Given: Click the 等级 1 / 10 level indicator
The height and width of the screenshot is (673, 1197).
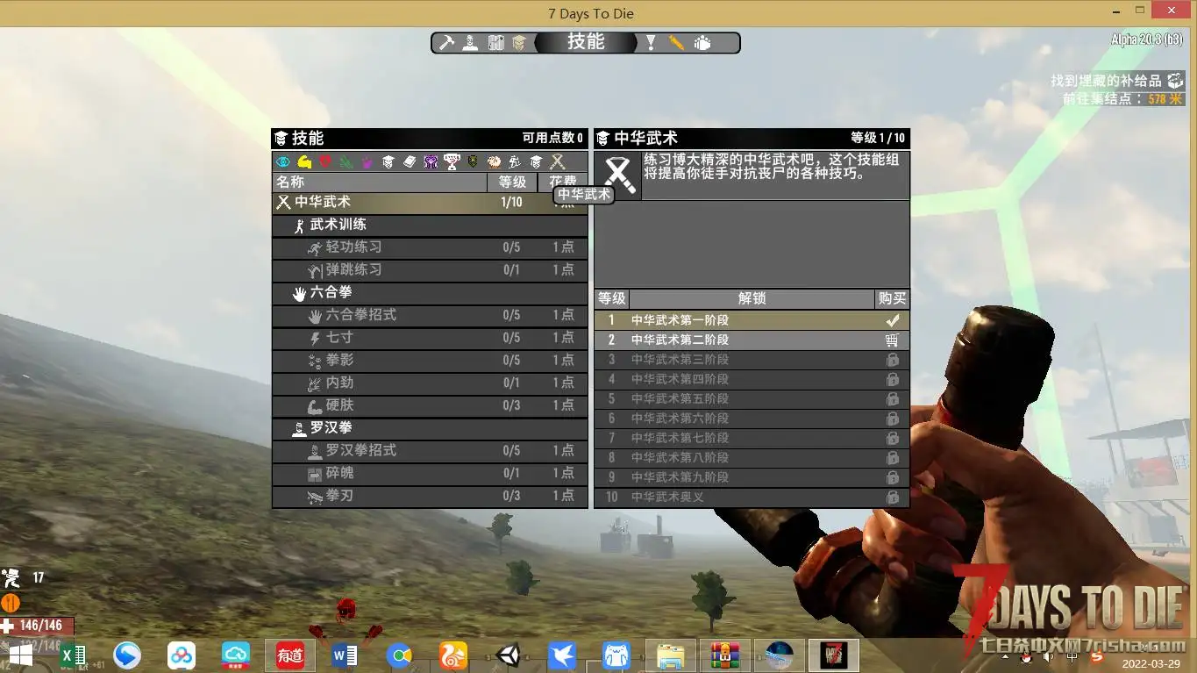Looking at the screenshot, I should click(878, 139).
